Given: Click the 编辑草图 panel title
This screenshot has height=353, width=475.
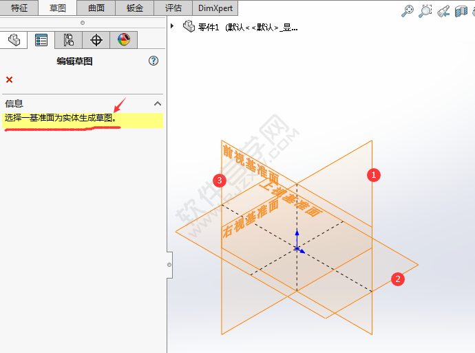Looking at the screenshot, I should (x=74, y=61).
